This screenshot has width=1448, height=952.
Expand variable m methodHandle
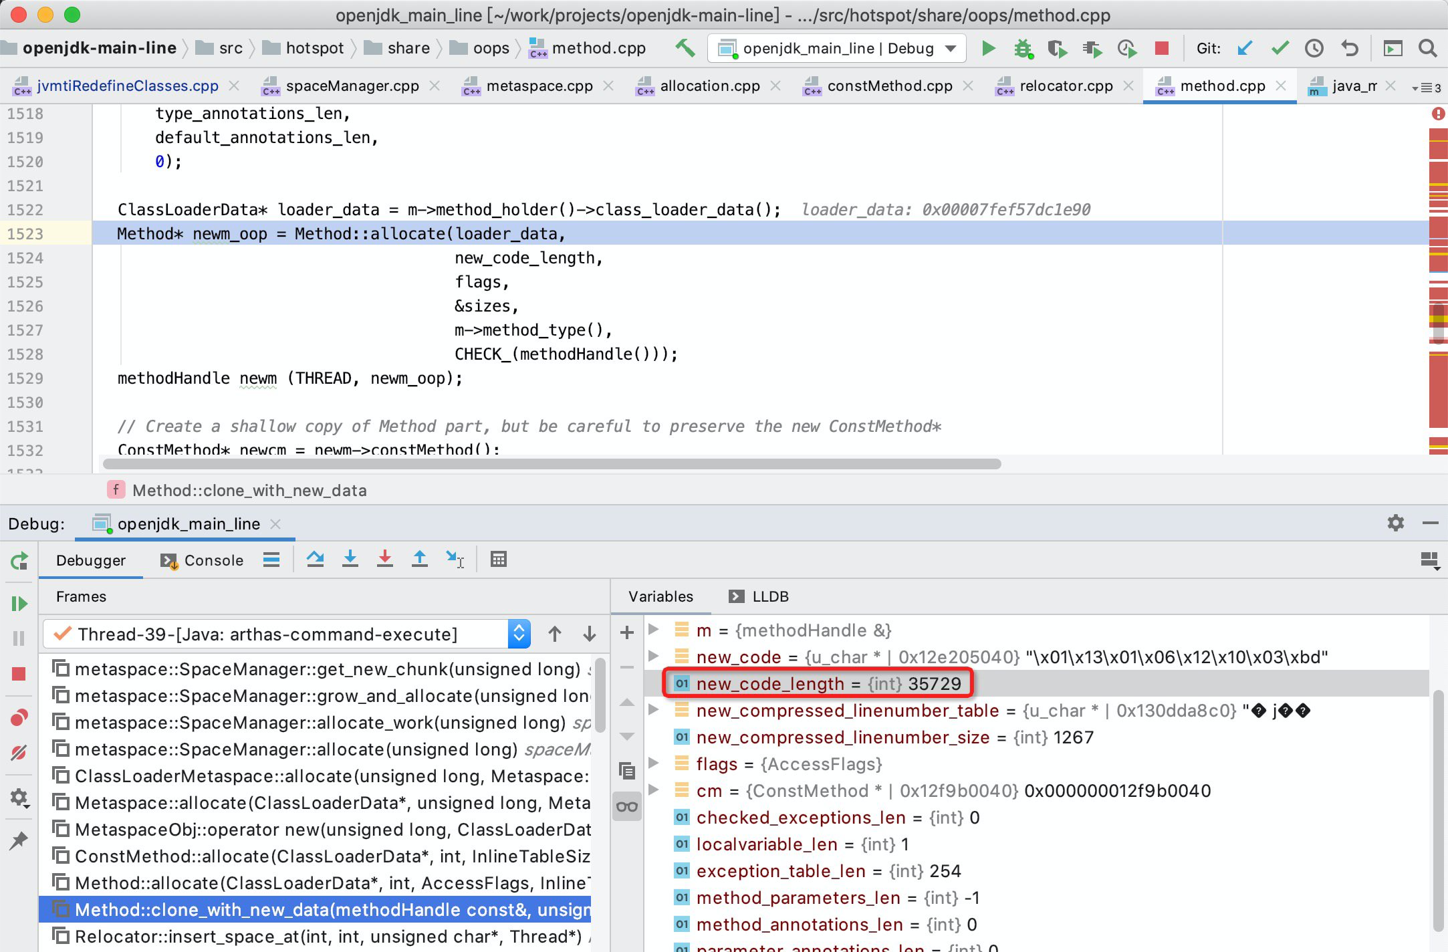coord(654,629)
